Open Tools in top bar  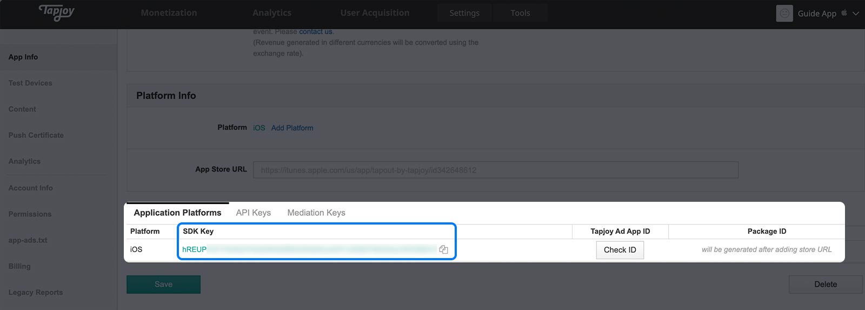(x=520, y=13)
